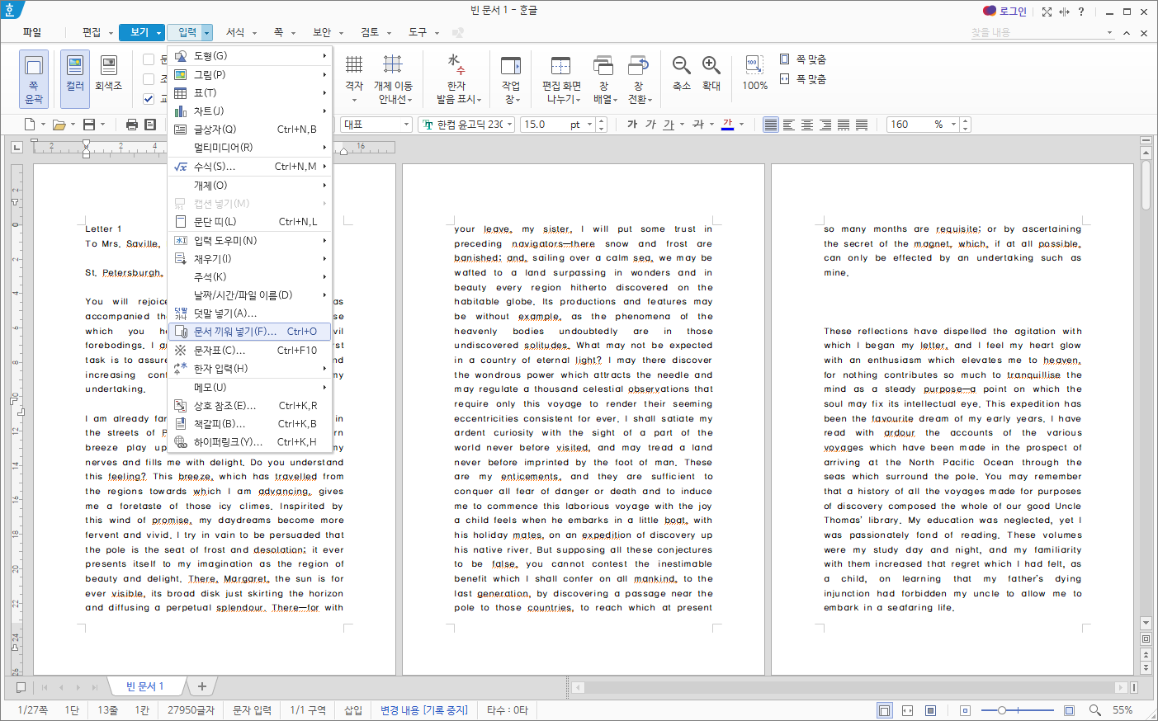Open 그림(P) submenu item
The width and height of the screenshot is (1158, 721).
(x=249, y=74)
